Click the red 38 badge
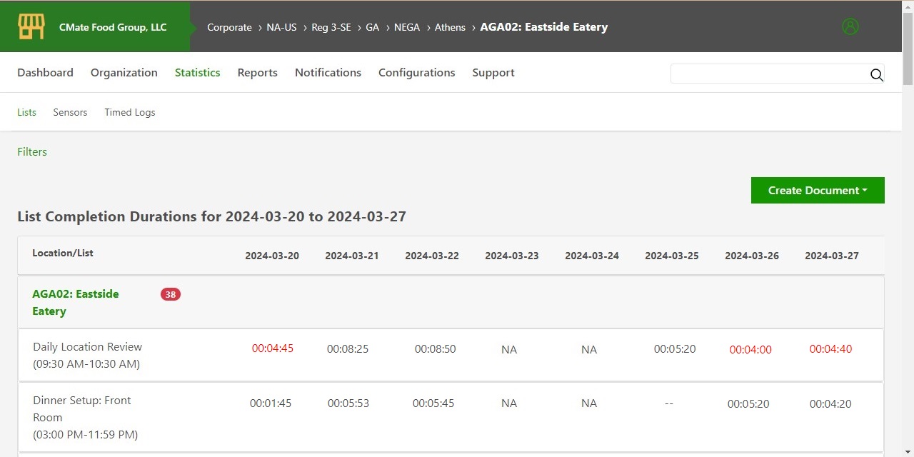 [x=171, y=294]
